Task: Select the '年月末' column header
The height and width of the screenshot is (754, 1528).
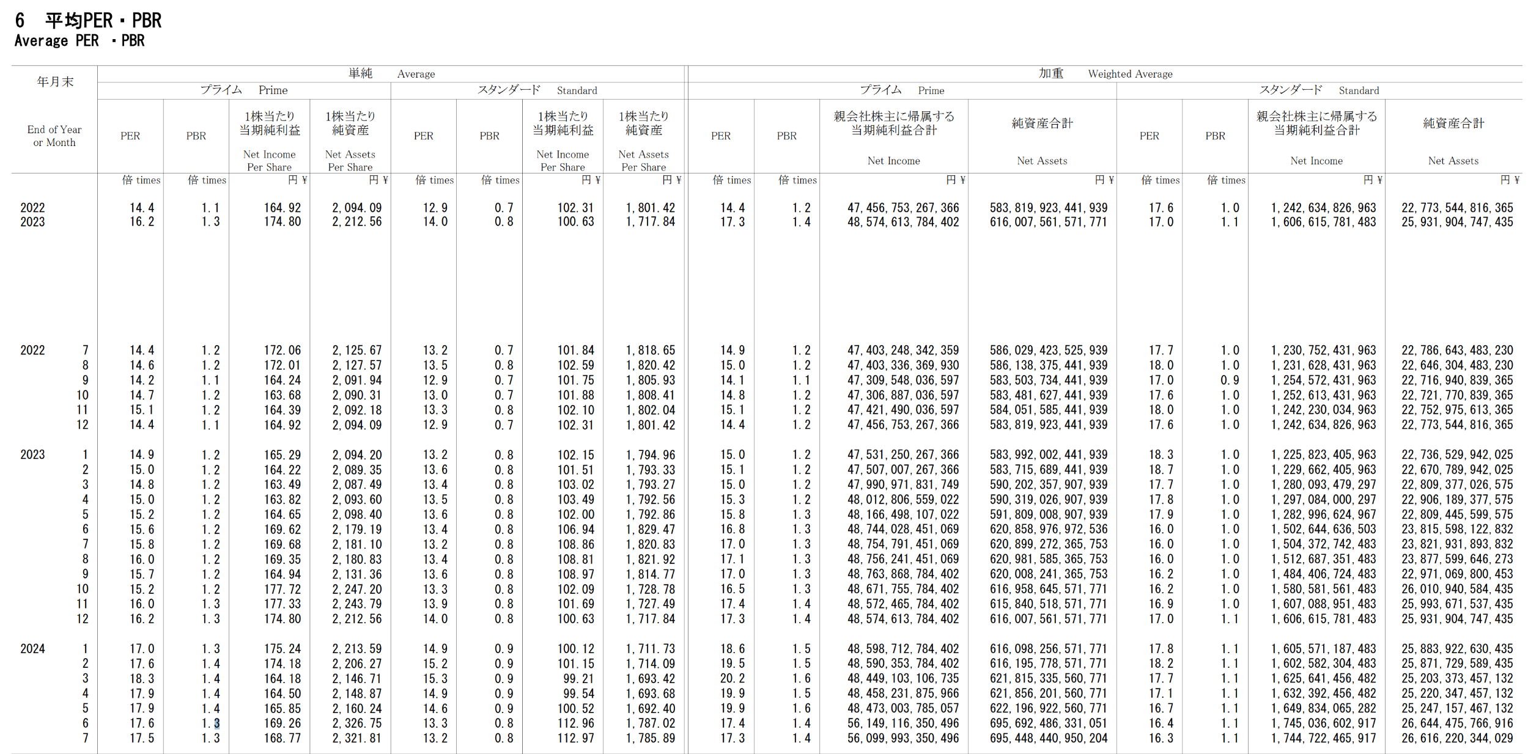Action: click(55, 81)
